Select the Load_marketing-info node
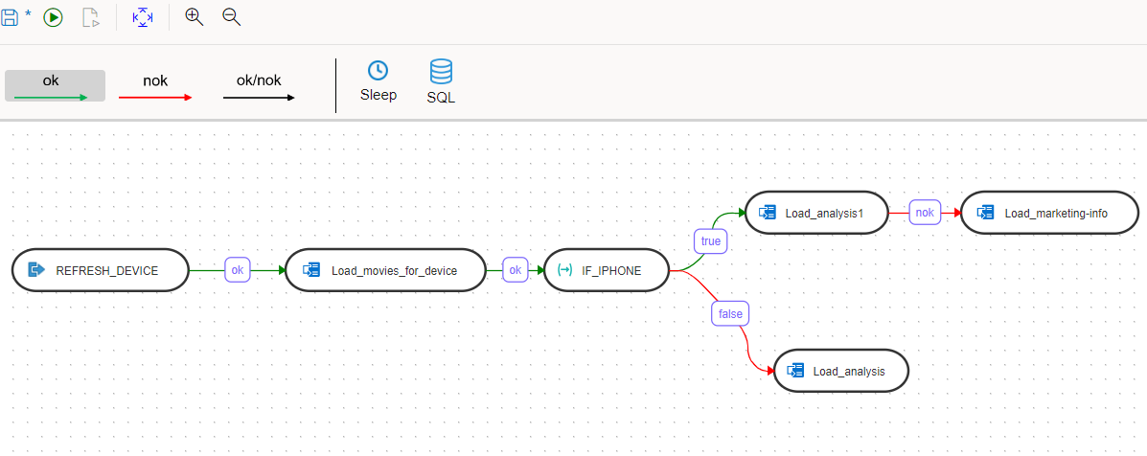Image resolution: width=1147 pixels, height=456 pixels. pos(1049,213)
